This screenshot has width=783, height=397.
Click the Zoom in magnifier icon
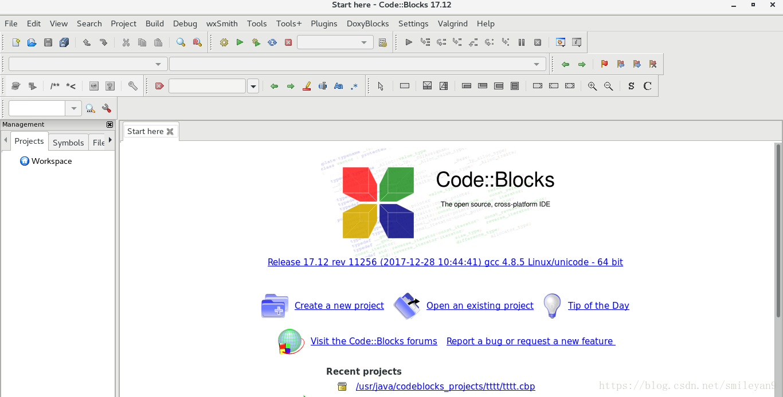tap(592, 86)
